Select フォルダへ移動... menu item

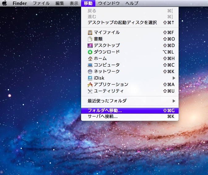click(105, 110)
